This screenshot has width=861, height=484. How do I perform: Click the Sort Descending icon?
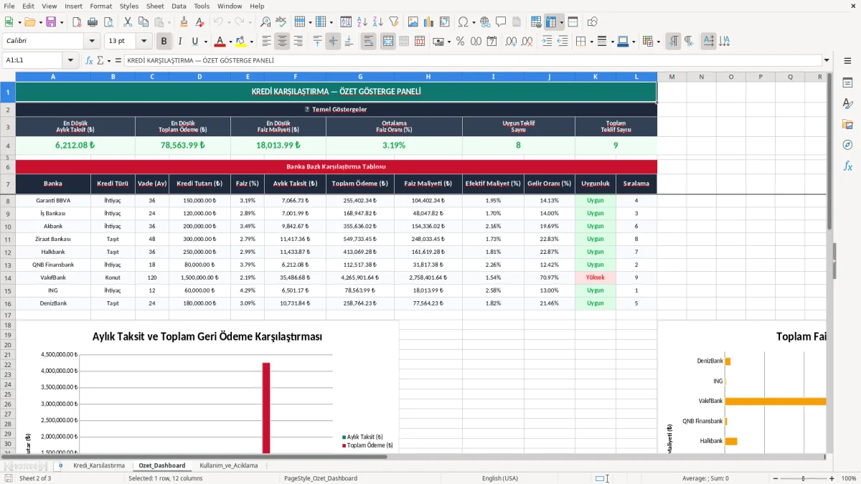(377, 22)
